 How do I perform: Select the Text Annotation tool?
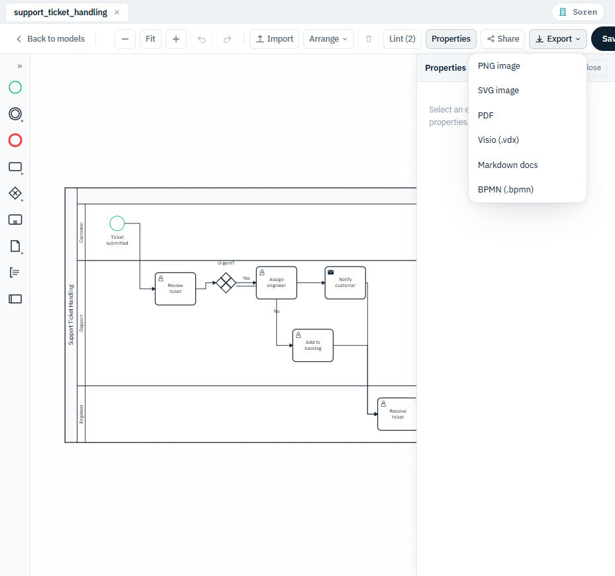click(x=15, y=272)
